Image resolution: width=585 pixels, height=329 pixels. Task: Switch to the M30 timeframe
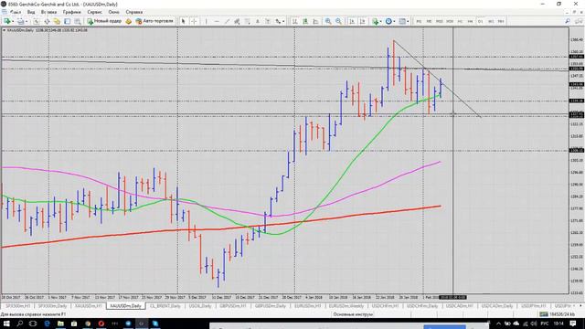click(x=450, y=21)
